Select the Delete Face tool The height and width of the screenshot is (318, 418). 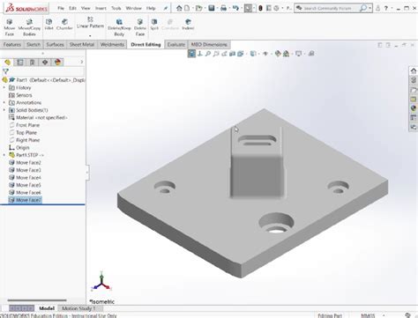pos(140,27)
